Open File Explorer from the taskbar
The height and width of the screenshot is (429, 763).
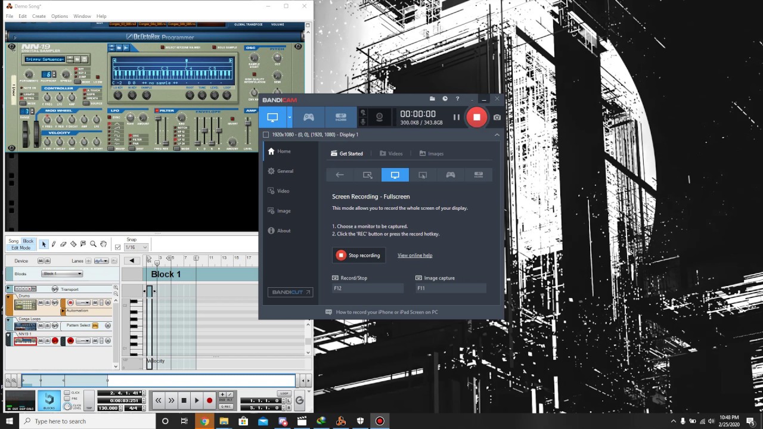(x=224, y=421)
